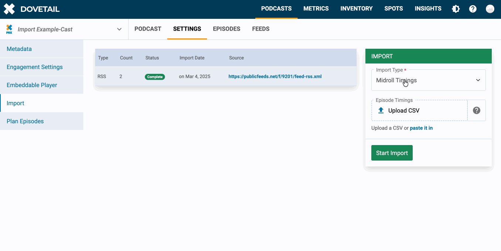501x251 pixels.
Task: Click the Upload CSV arrow icon
Action: (x=381, y=110)
